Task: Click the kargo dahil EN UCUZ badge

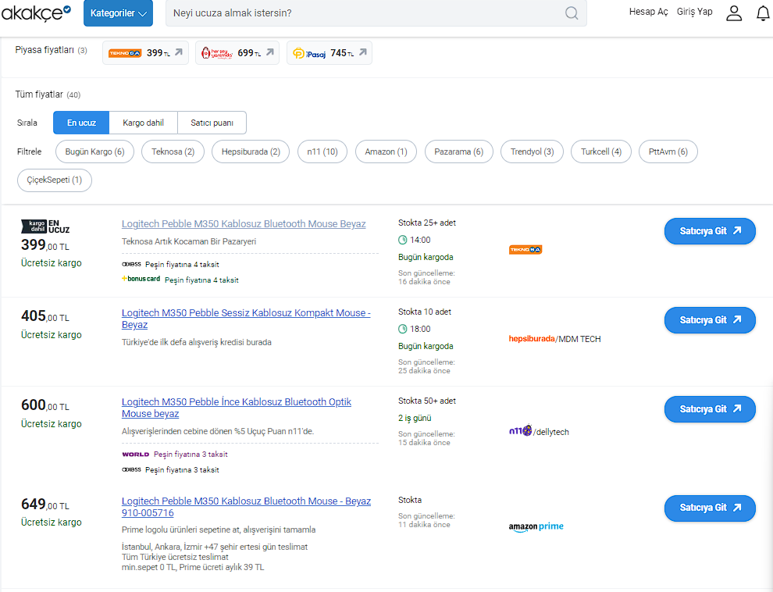Action: click(45, 226)
